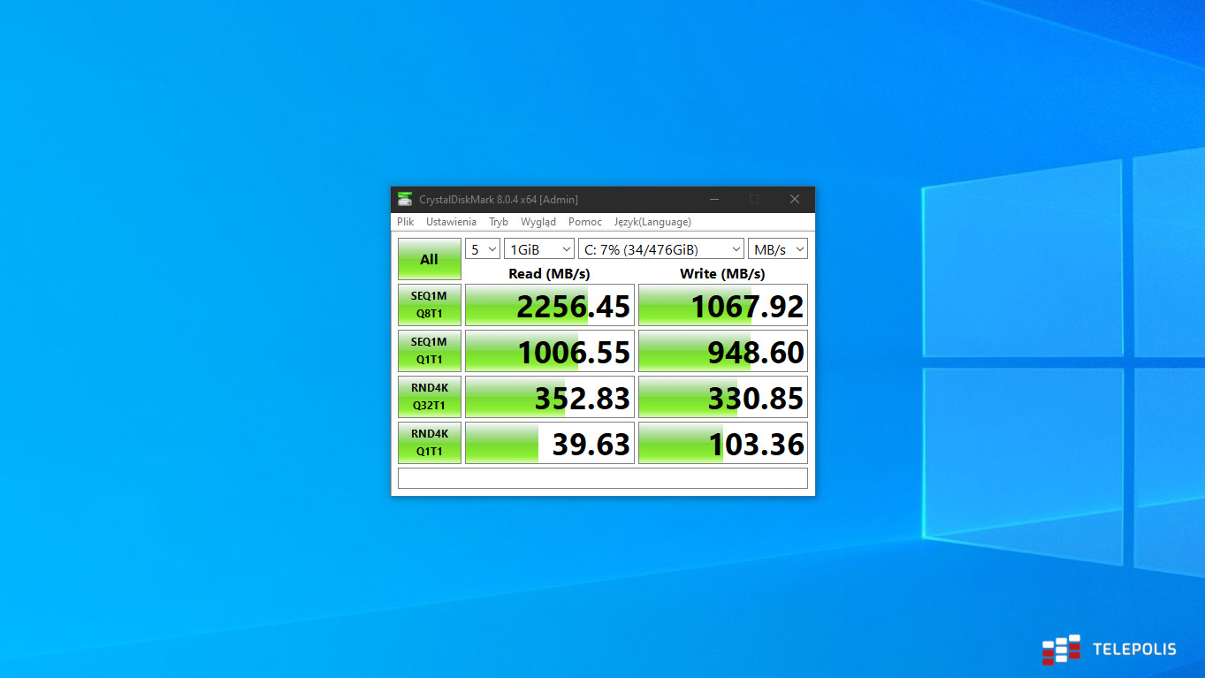Start the RND4K Q1T1 benchmark
The height and width of the screenshot is (678, 1205).
[429, 443]
